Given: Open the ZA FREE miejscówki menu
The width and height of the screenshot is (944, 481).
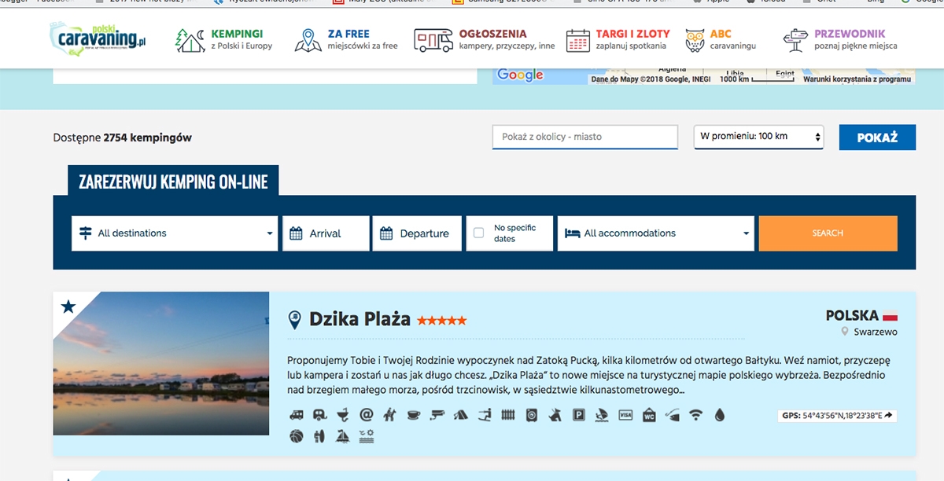Looking at the screenshot, I should [x=346, y=39].
